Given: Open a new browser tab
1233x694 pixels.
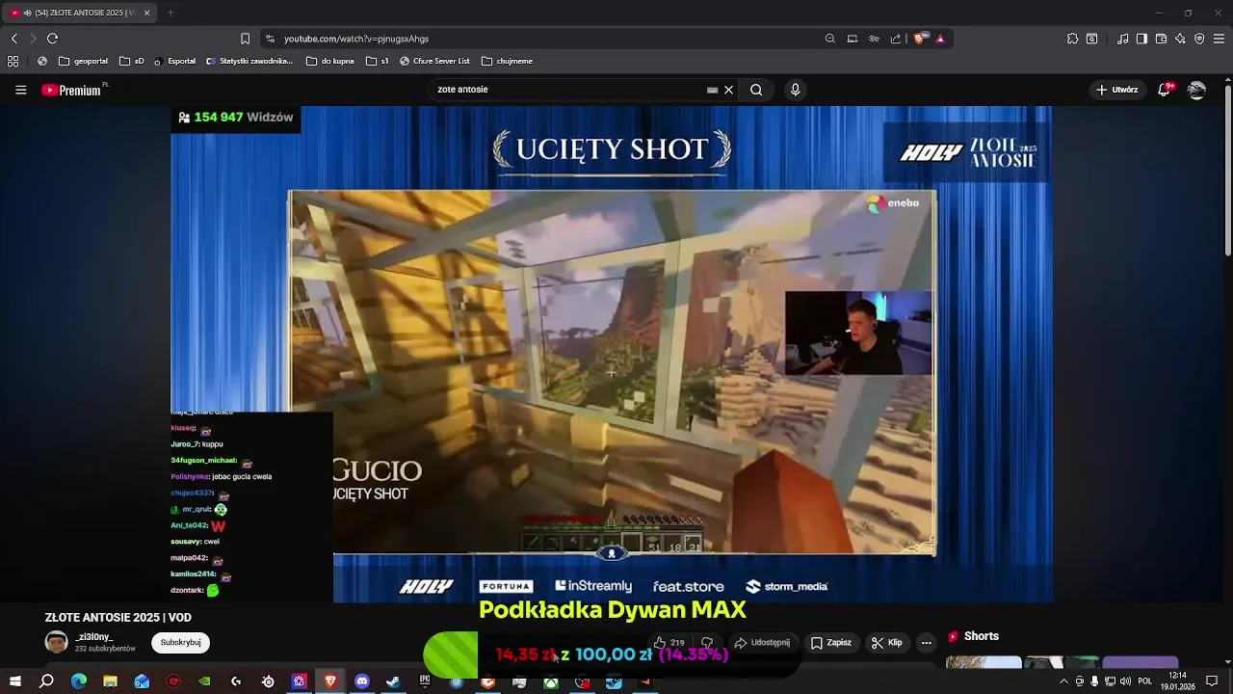Looking at the screenshot, I should [x=171, y=13].
